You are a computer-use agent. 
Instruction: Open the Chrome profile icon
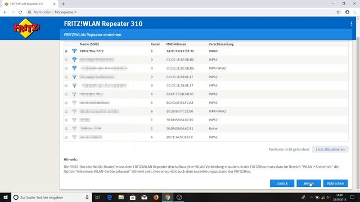[347, 12]
